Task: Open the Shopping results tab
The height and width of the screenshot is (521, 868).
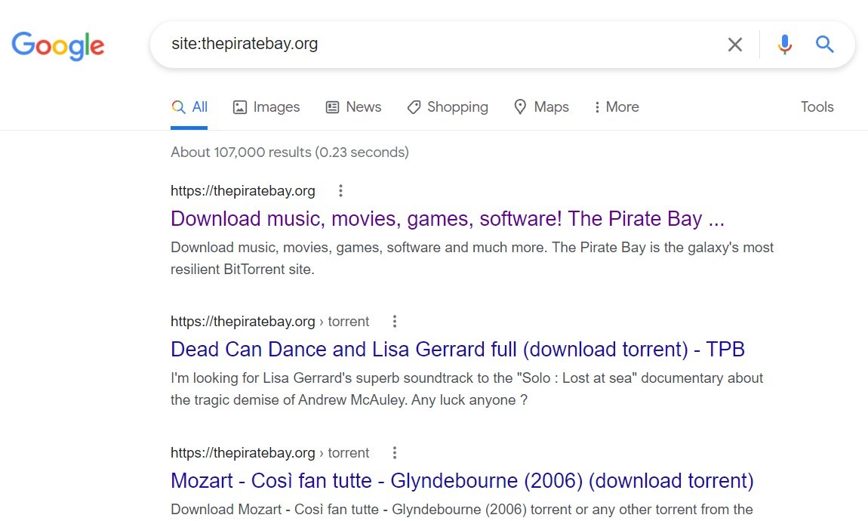Action: pos(448,107)
